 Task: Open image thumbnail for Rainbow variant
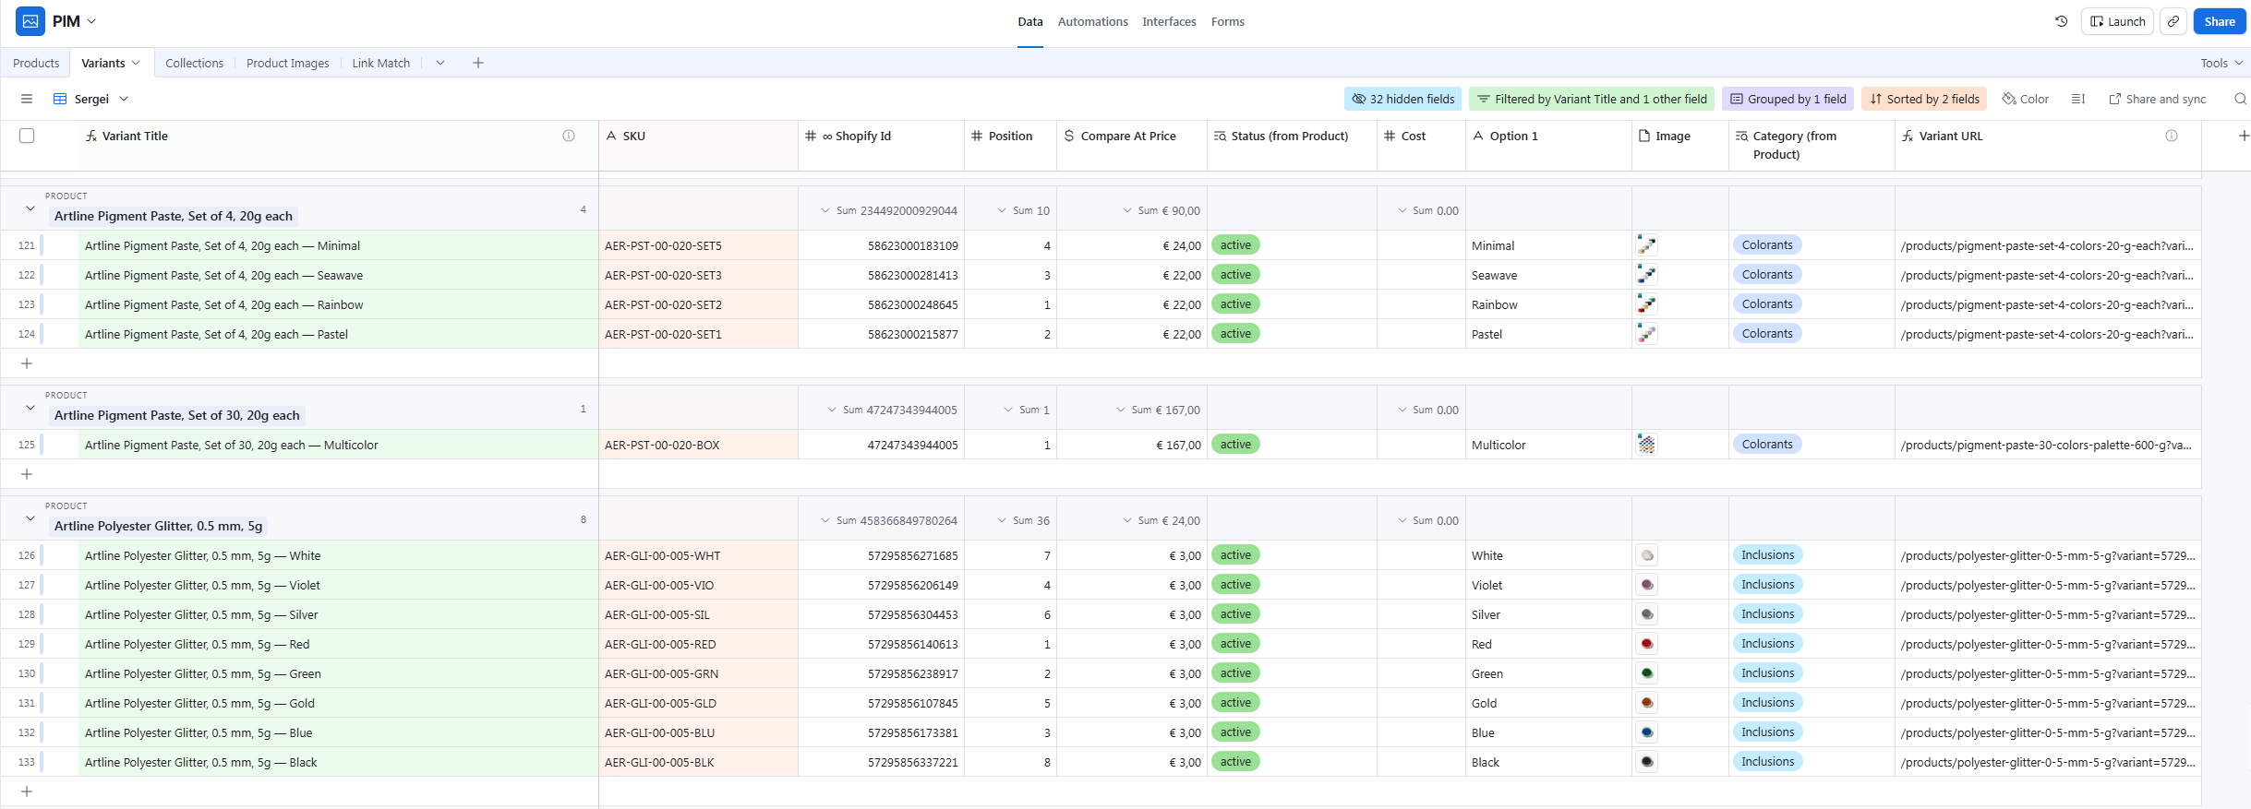coord(1646,304)
